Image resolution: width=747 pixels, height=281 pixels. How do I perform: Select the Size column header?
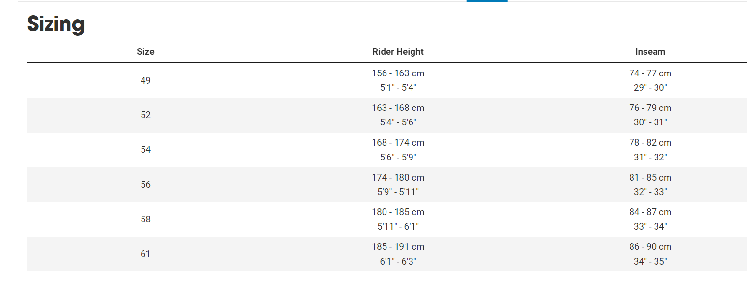point(145,51)
